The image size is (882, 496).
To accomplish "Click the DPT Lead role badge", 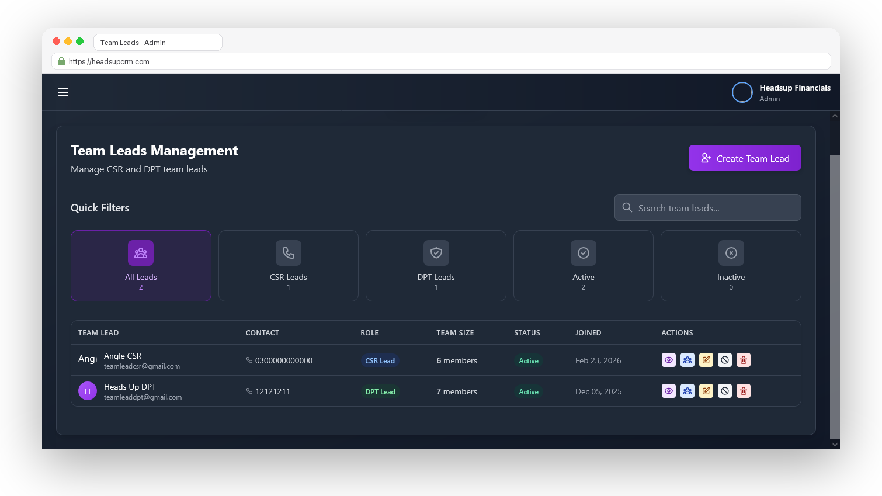I will [380, 391].
